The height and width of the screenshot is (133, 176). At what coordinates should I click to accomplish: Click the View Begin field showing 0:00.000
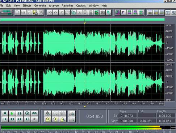click(x=127, y=121)
